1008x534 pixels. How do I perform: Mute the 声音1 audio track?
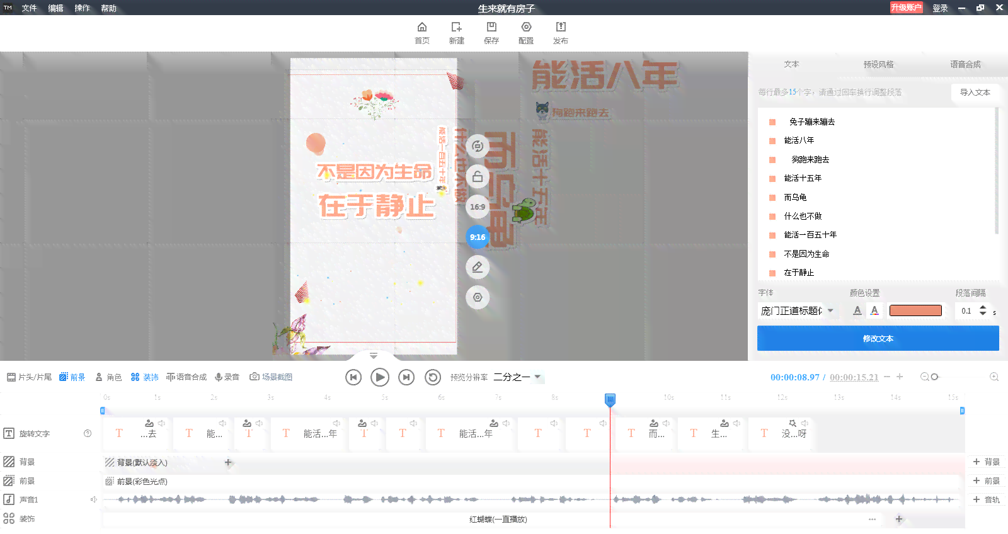(93, 499)
